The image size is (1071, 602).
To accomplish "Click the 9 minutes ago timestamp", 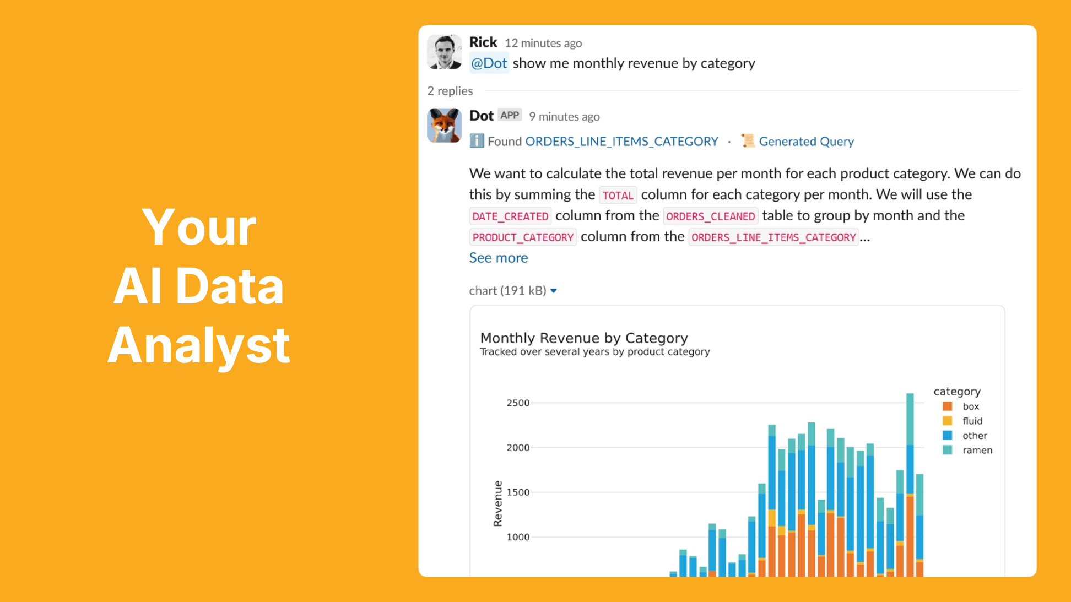I will 565,117.
